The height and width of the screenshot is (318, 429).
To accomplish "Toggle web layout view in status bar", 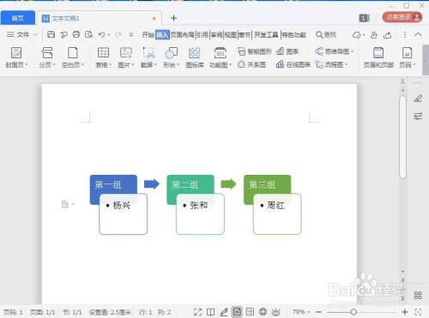I will pos(263,312).
